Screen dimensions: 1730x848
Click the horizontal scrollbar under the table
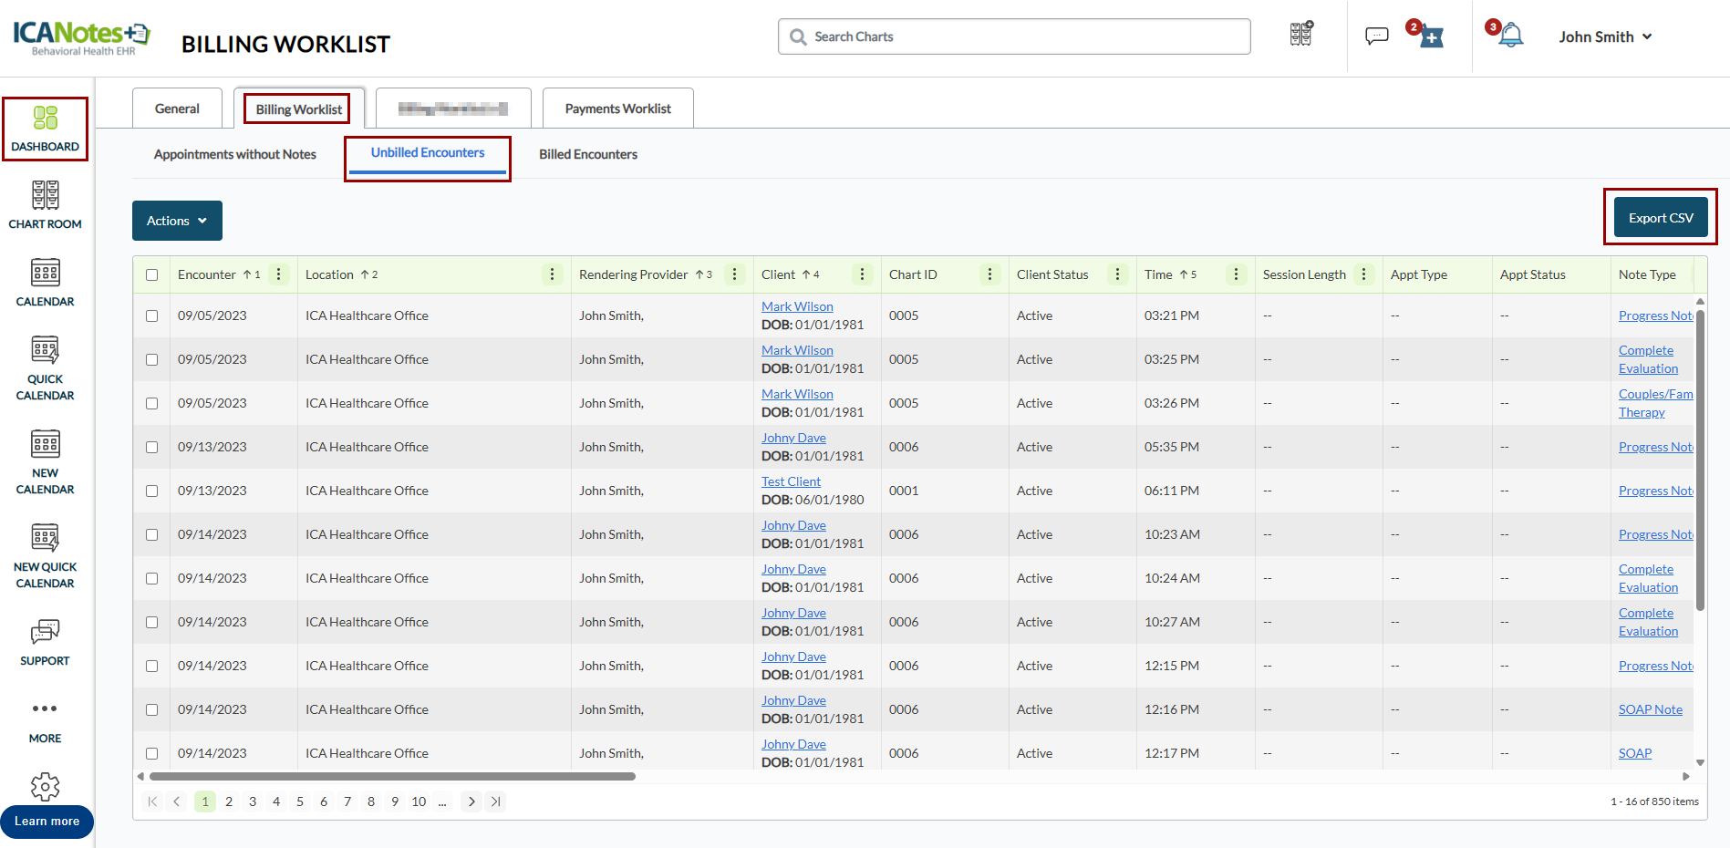[x=392, y=777]
